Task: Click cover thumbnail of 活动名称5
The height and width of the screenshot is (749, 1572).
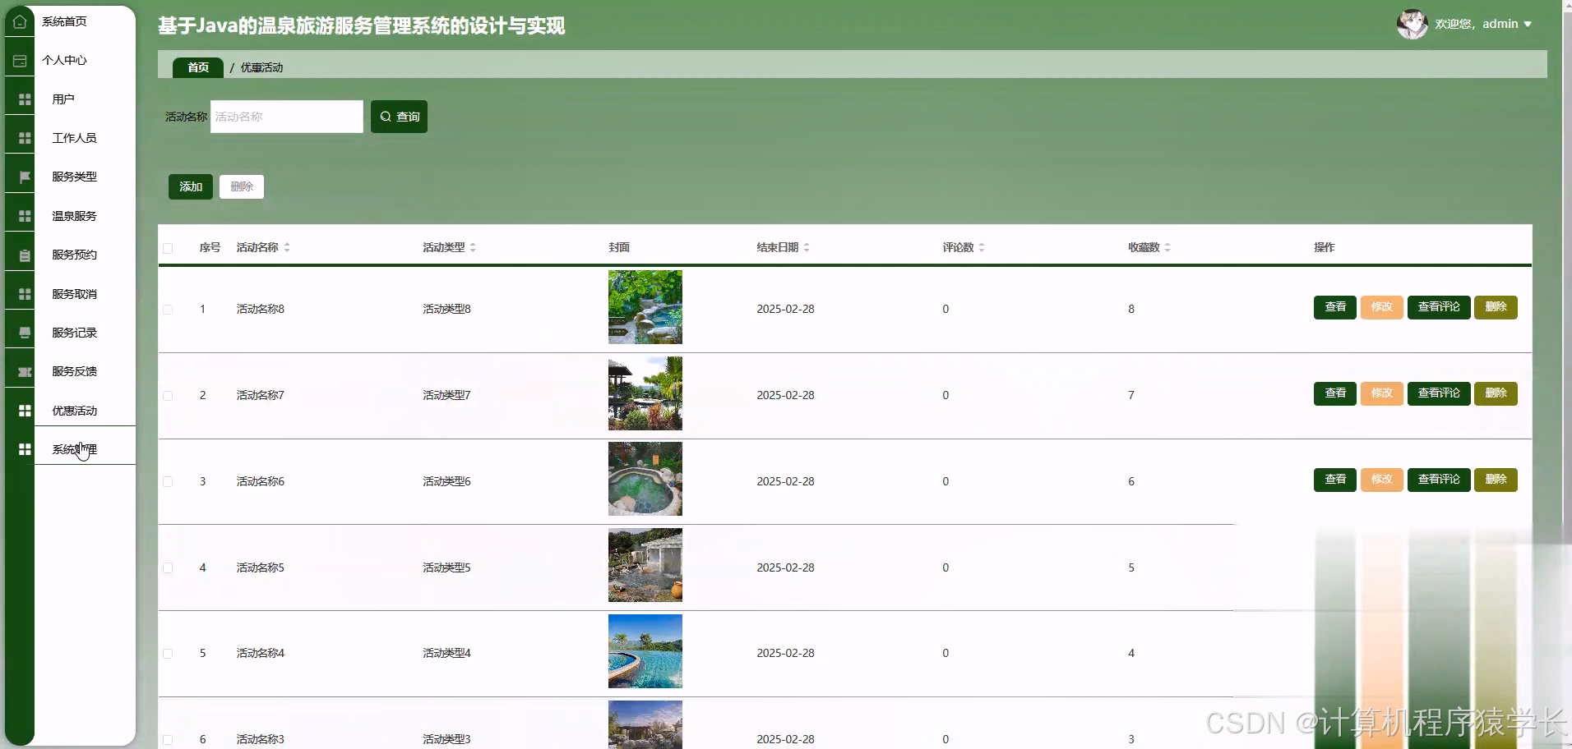Action: (645, 565)
